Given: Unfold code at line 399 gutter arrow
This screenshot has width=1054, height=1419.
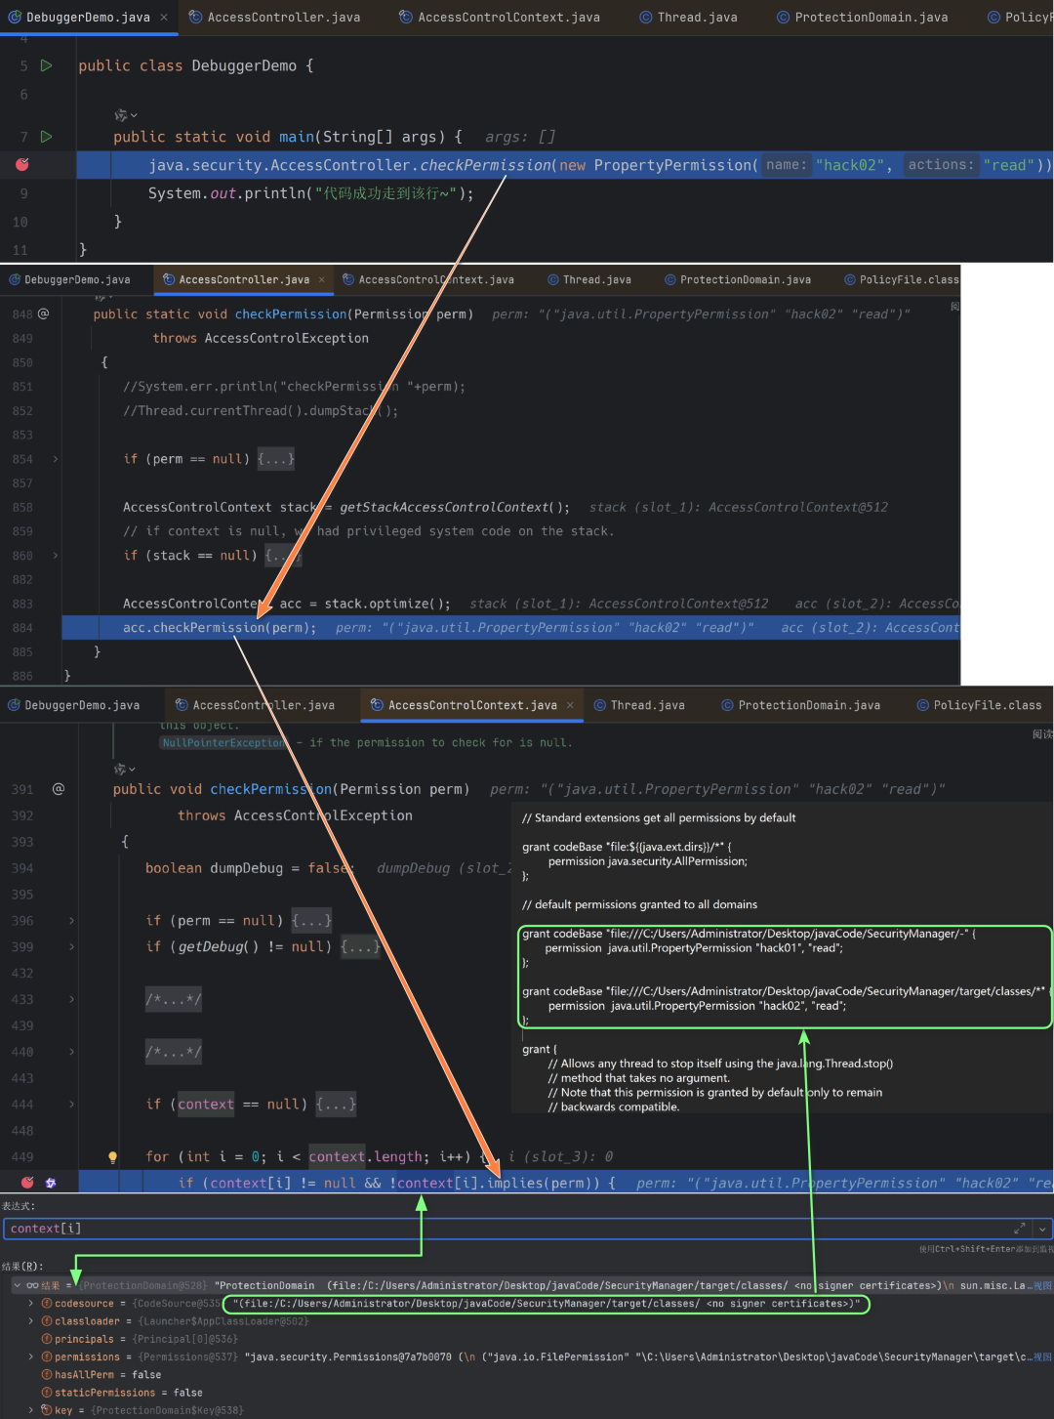Looking at the screenshot, I should click(71, 947).
